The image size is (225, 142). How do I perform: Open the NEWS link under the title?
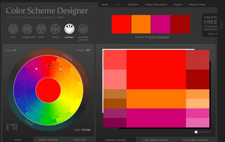pyautogui.click(x=60, y=17)
